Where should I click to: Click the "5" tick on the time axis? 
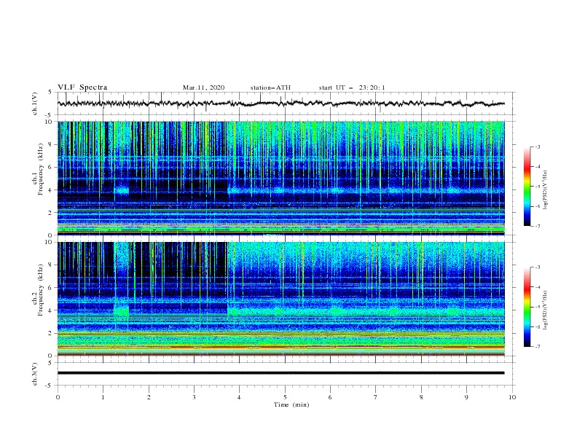(285, 397)
